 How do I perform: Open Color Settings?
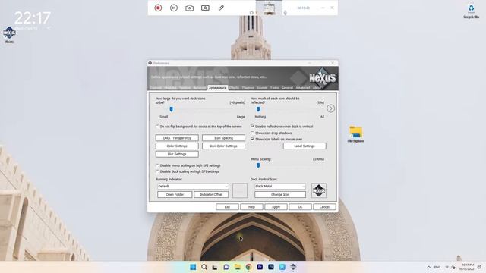177,146
